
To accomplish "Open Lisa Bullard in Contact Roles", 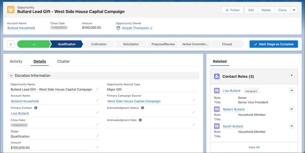I will click(231, 91).
